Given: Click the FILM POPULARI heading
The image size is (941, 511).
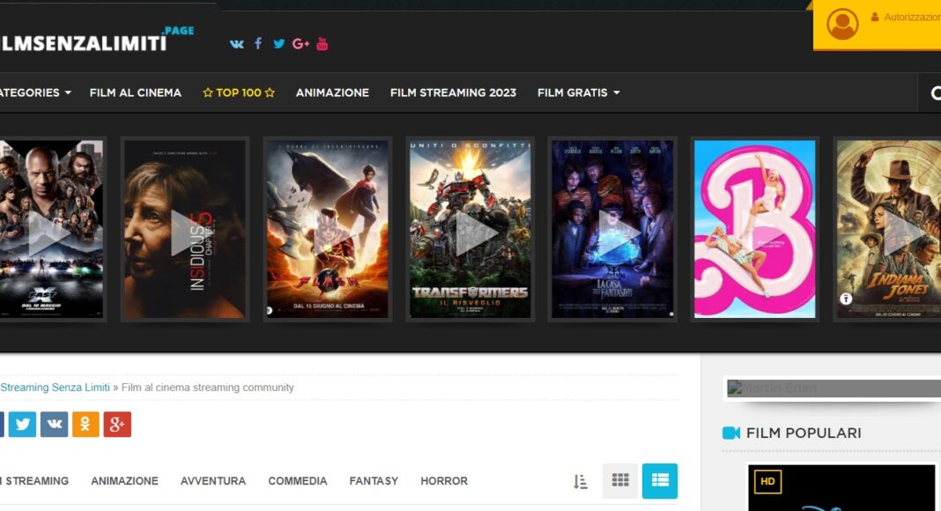Looking at the screenshot, I should (804, 433).
